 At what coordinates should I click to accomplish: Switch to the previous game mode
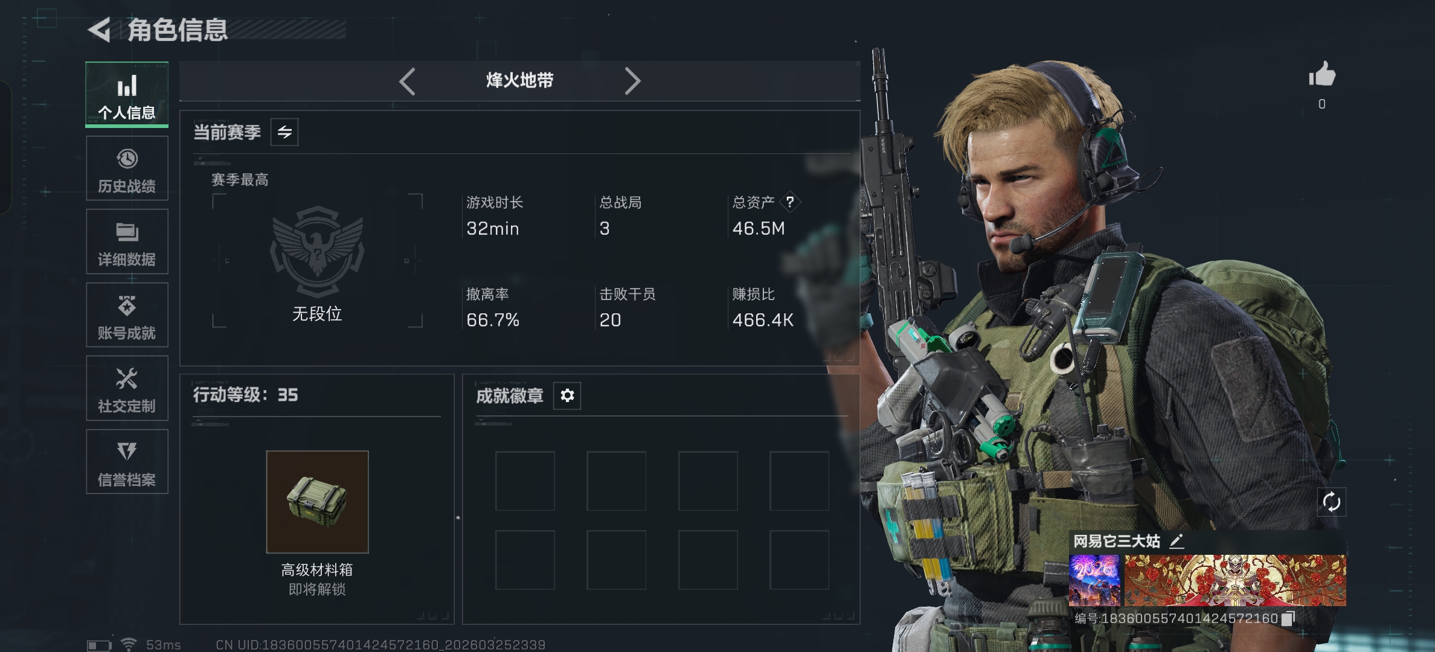pos(408,81)
